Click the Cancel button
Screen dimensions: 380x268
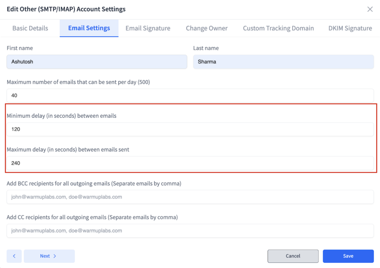point(293,256)
